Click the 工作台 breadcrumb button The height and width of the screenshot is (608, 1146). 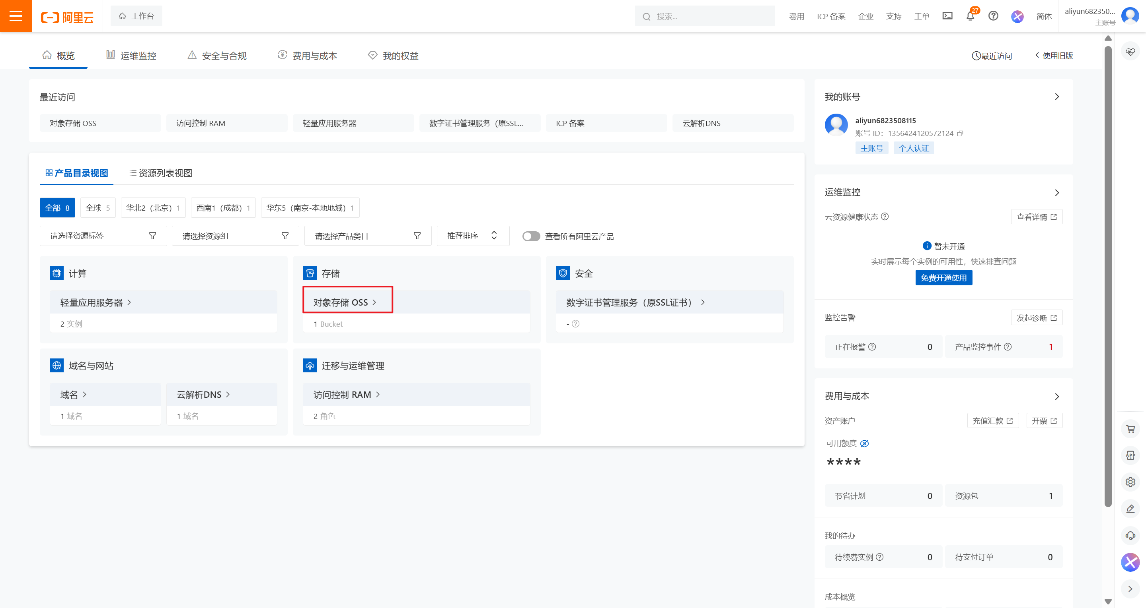(x=136, y=16)
